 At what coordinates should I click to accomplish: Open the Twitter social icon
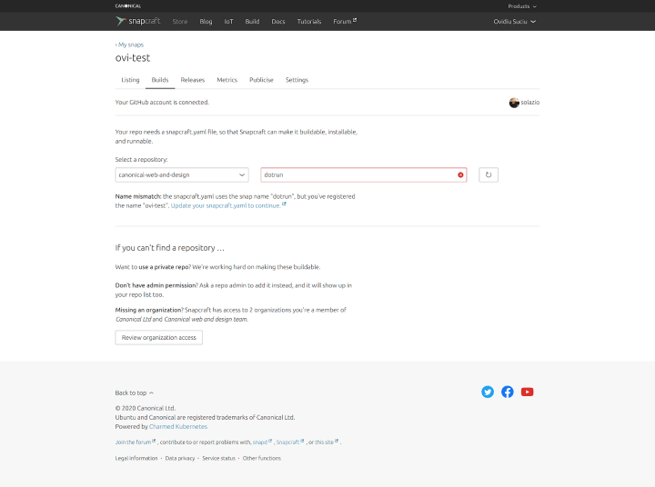click(488, 392)
